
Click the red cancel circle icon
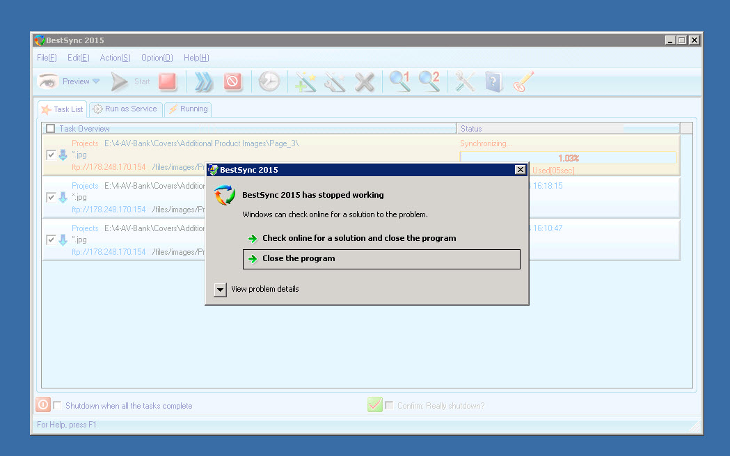pyautogui.click(x=232, y=81)
